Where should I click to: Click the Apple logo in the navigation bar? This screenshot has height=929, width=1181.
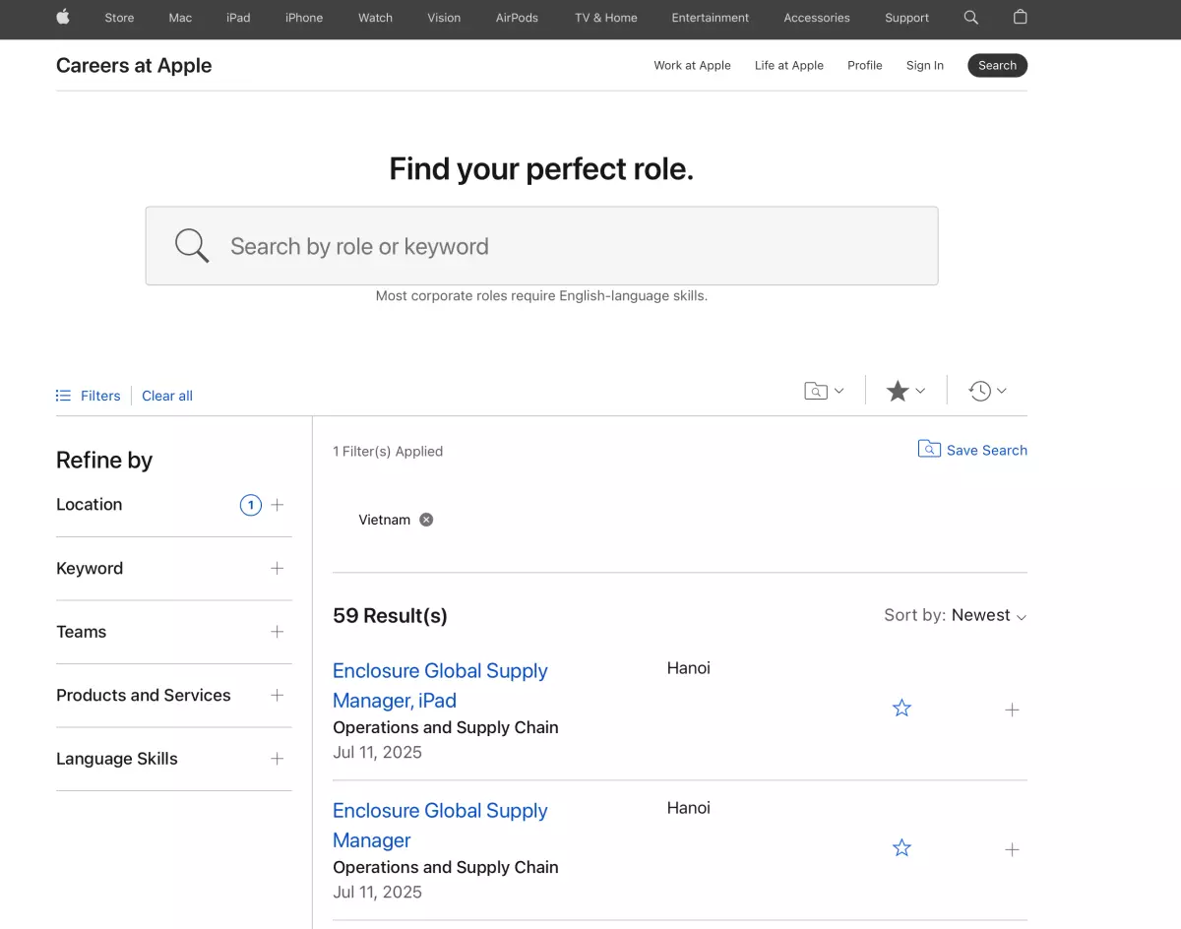click(x=63, y=17)
